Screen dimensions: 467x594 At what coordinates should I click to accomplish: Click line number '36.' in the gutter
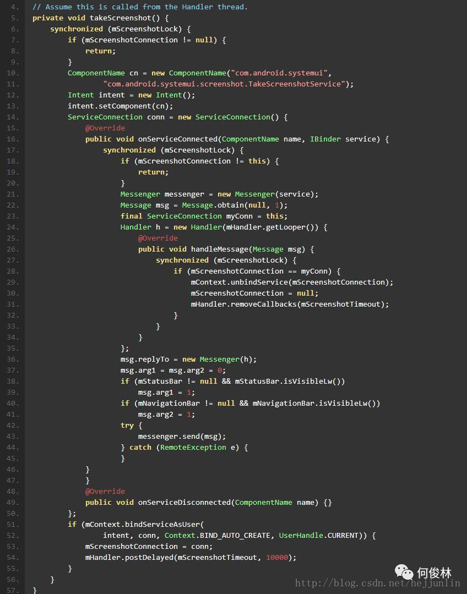tap(13, 359)
